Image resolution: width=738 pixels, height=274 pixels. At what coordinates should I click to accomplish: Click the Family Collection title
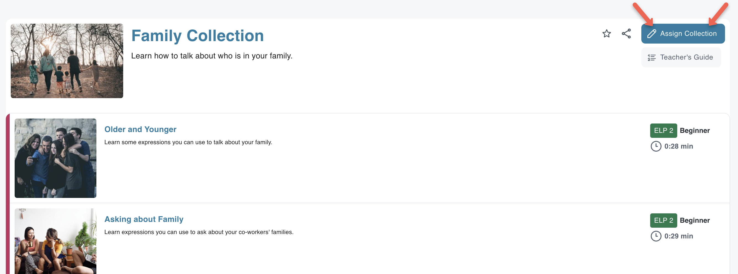click(197, 36)
